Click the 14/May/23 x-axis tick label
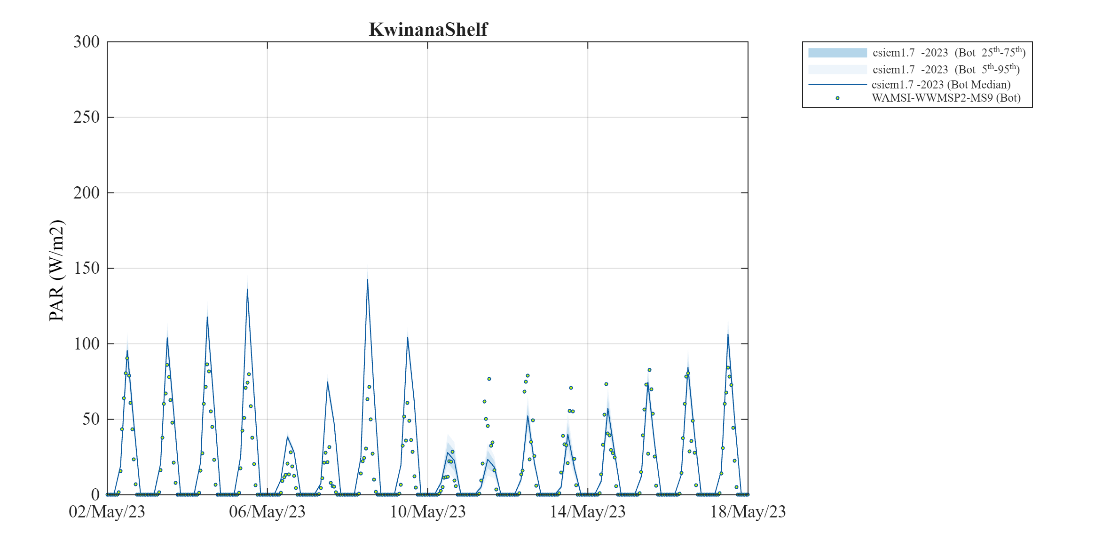 (588, 512)
